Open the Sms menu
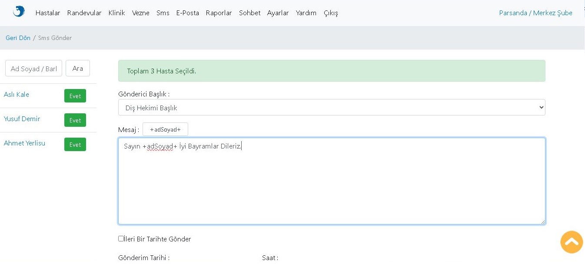This screenshot has width=585, height=264. (163, 13)
